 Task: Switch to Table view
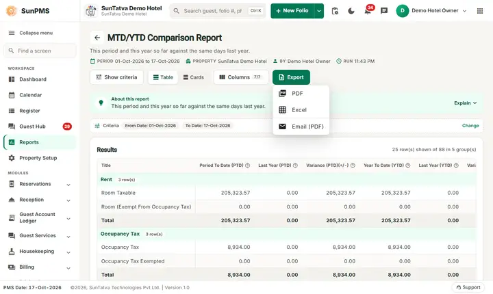click(163, 77)
